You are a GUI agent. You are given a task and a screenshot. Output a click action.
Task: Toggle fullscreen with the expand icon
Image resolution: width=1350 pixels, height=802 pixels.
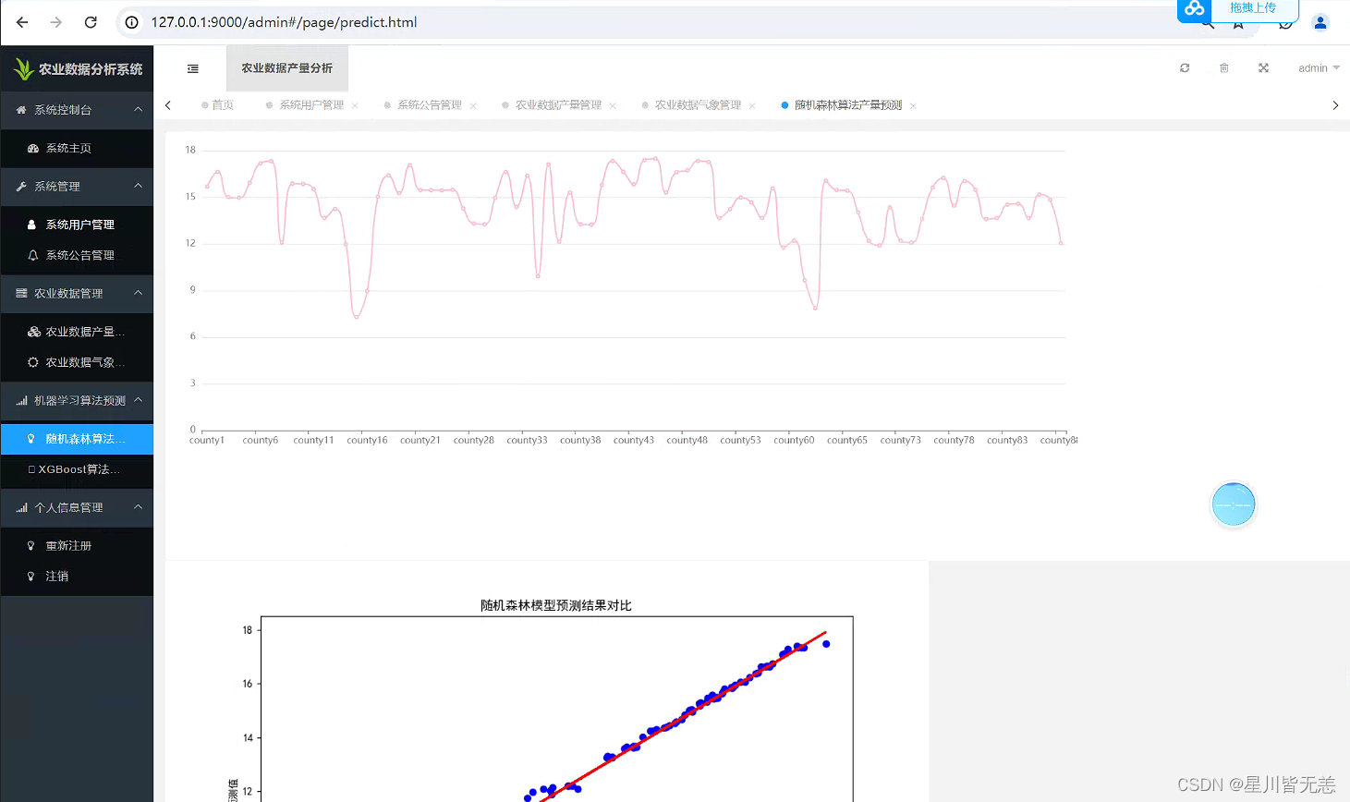click(1263, 68)
